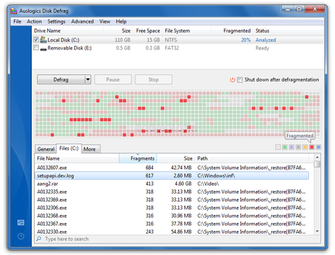
Task: Select file A0132335.exe
Action: pos(172,191)
